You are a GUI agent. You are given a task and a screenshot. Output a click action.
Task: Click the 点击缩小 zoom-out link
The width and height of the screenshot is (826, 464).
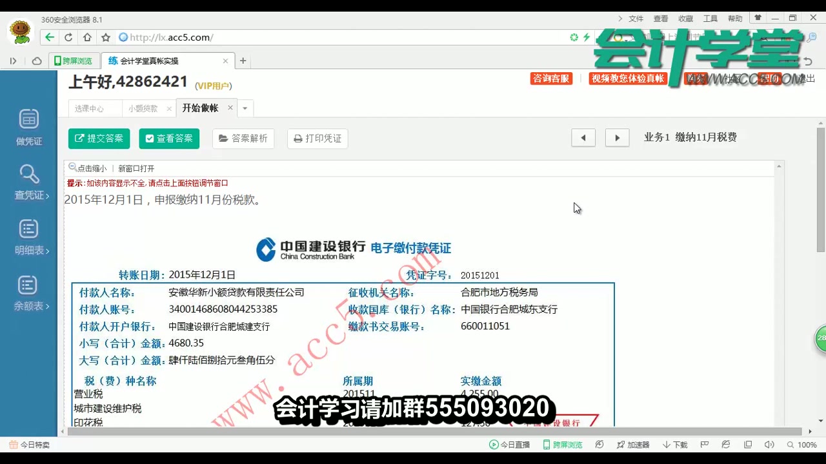pos(88,168)
